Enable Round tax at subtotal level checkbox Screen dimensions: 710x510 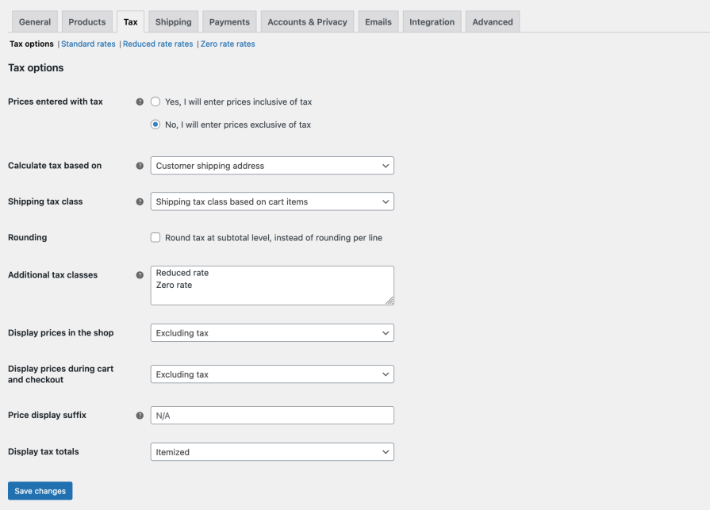(x=155, y=237)
